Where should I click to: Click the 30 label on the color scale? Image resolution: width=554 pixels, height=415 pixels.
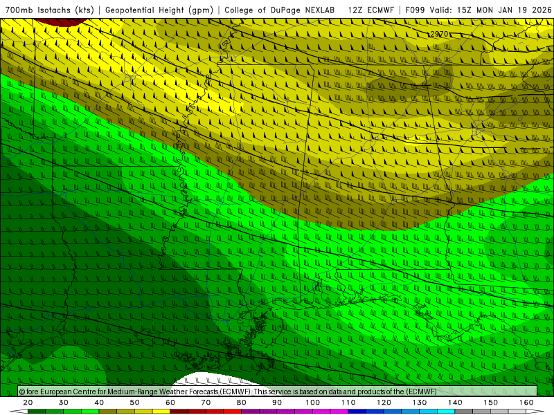click(x=64, y=403)
